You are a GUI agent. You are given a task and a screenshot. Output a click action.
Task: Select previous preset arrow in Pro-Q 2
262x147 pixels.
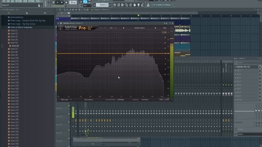click(x=124, y=28)
